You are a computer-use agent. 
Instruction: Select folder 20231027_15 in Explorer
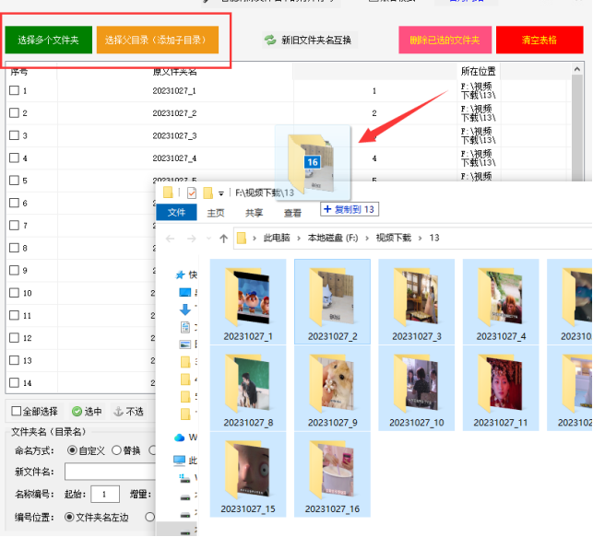248,474
